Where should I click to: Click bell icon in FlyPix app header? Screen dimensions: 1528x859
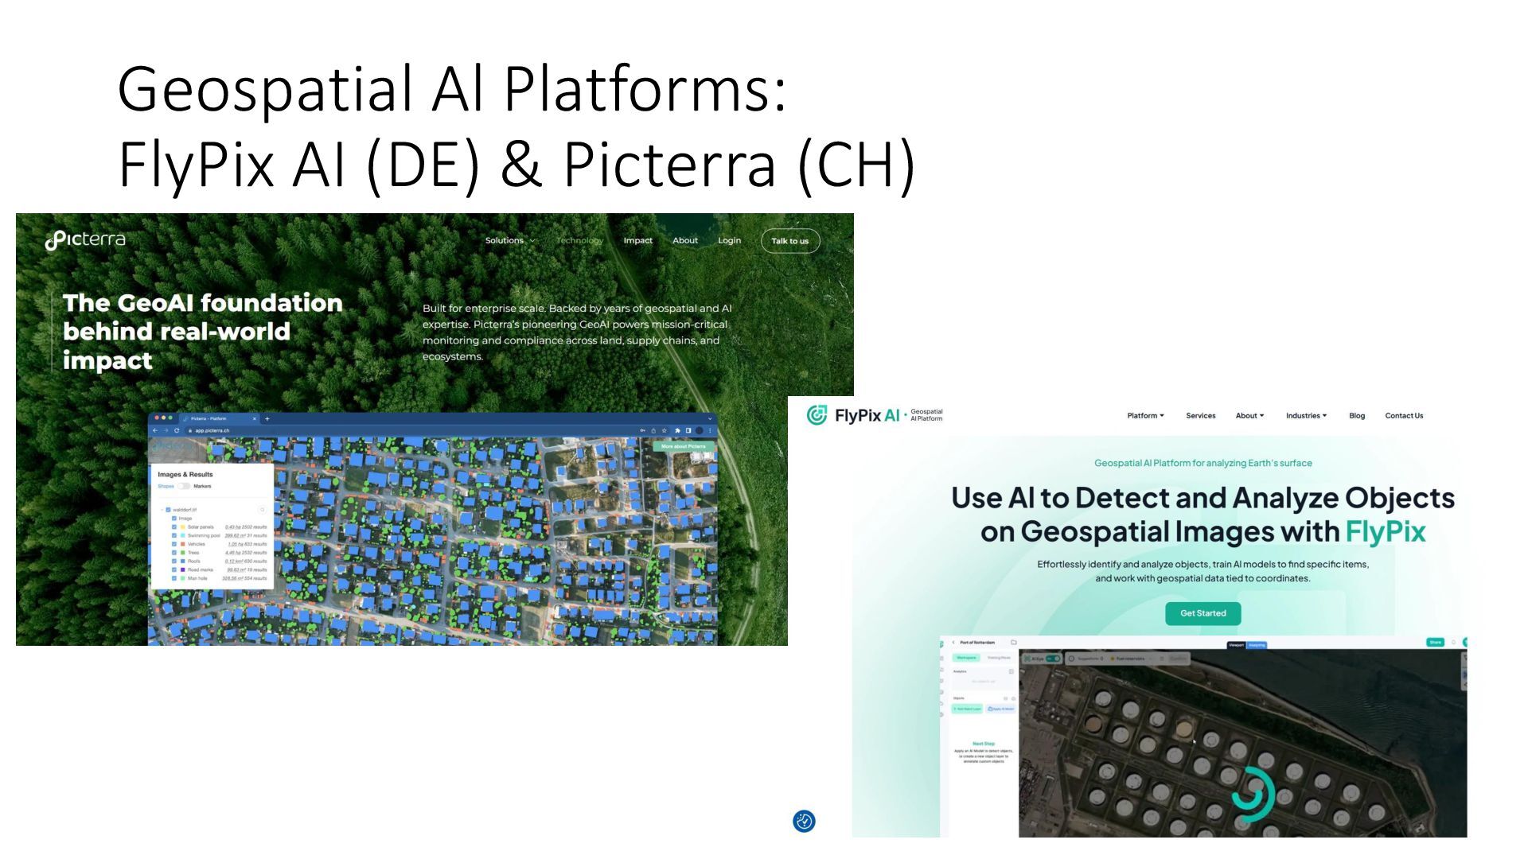1453,642
